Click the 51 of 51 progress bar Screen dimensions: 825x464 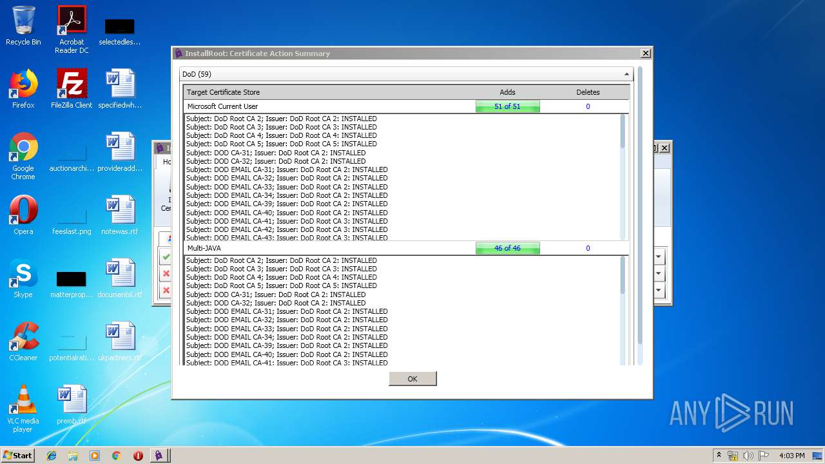[507, 106]
